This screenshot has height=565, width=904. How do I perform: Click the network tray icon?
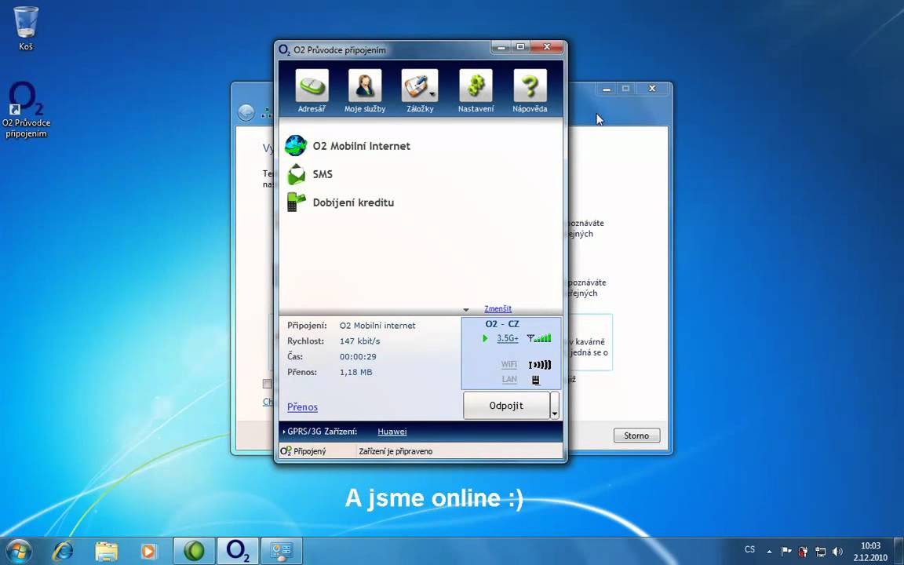point(820,552)
